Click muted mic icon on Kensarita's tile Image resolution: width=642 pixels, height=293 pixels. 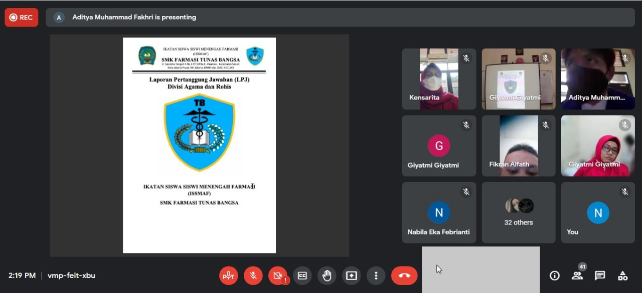[x=466, y=58]
